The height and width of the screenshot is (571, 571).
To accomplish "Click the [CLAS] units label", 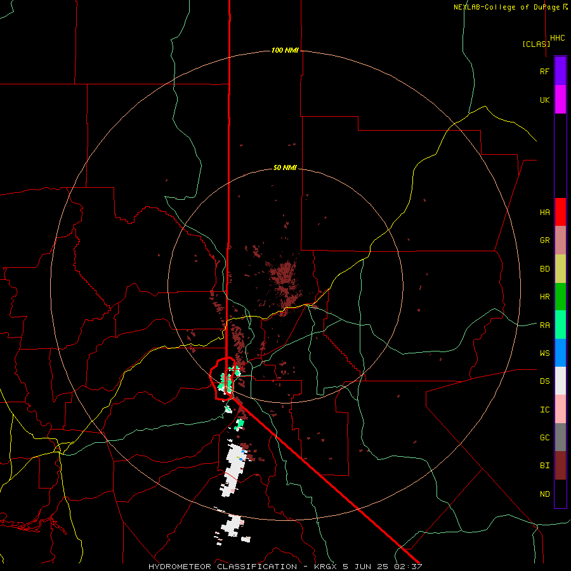I will [x=536, y=44].
